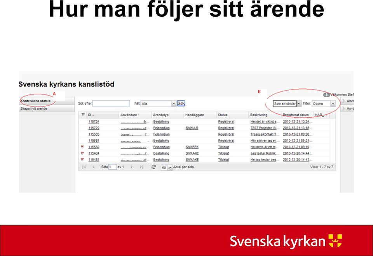
Task: Click red flag icon on row 115484
Action: click(82, 153)
